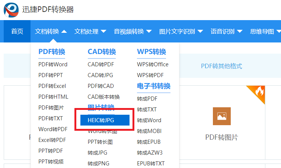Screen dimensions: 281x168
Task: Select WPS转PDF from the menu
Action: [x=150, y=75]
